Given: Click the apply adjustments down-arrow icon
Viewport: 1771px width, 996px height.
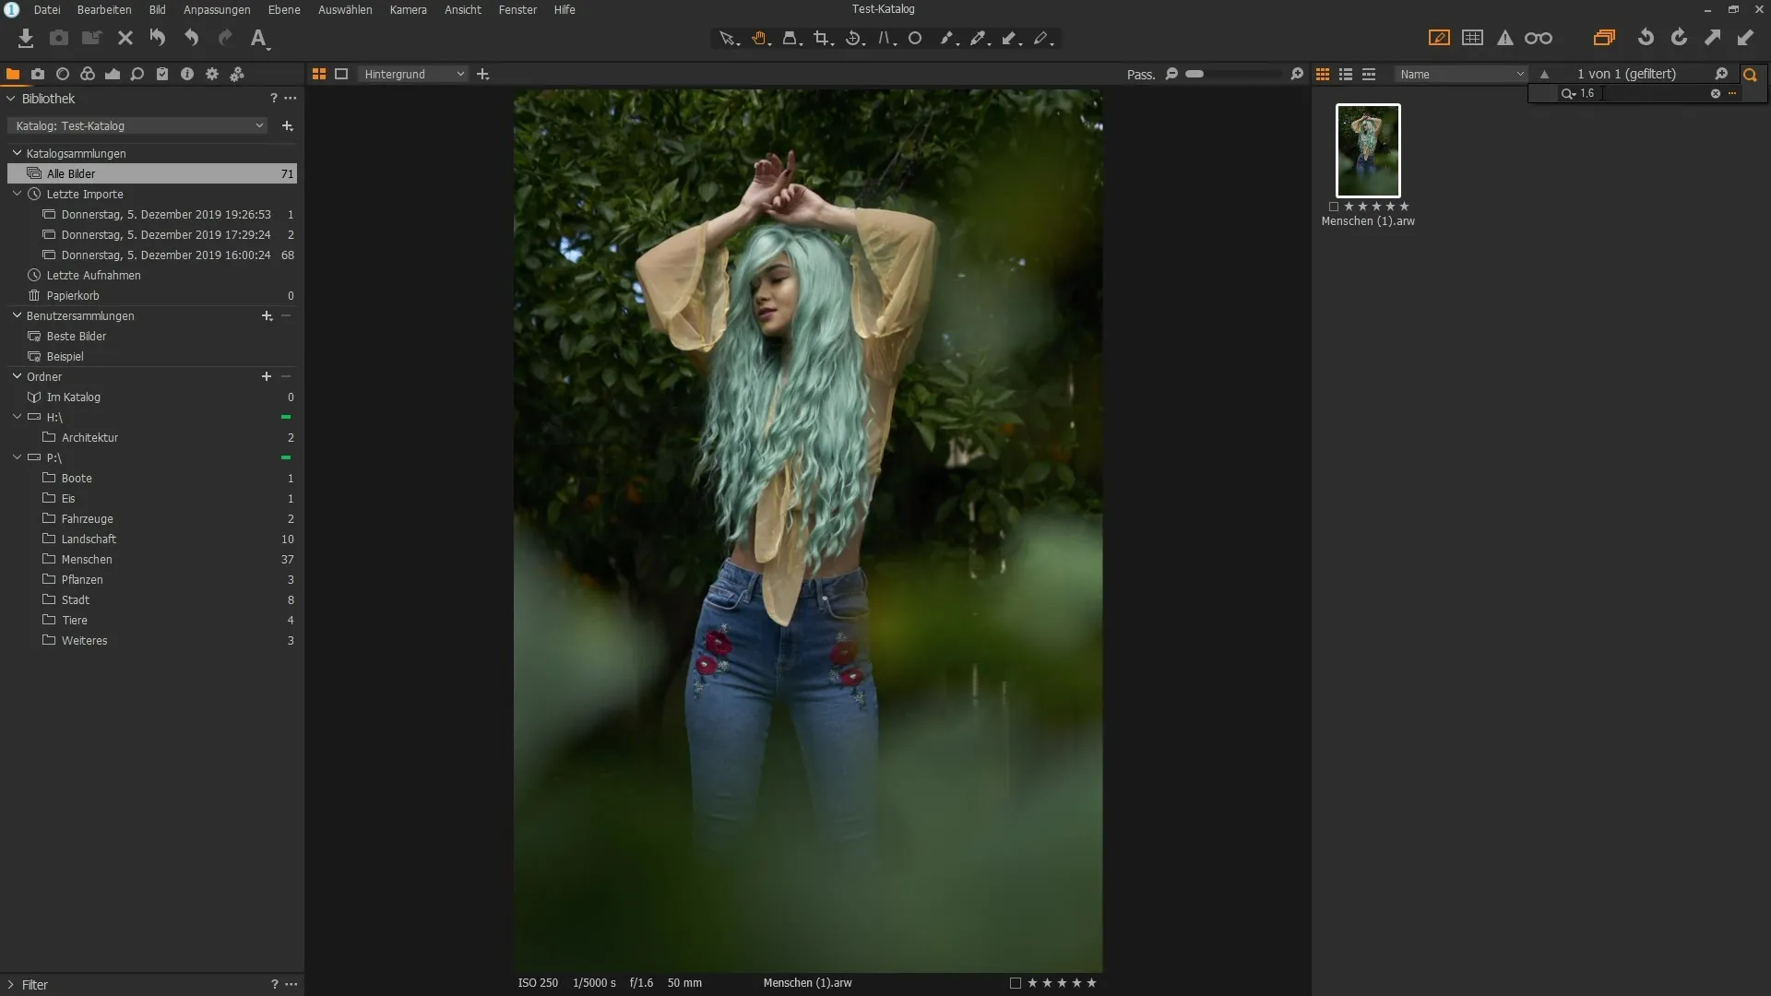Looking at the screenshot, I should (1745, 38).
